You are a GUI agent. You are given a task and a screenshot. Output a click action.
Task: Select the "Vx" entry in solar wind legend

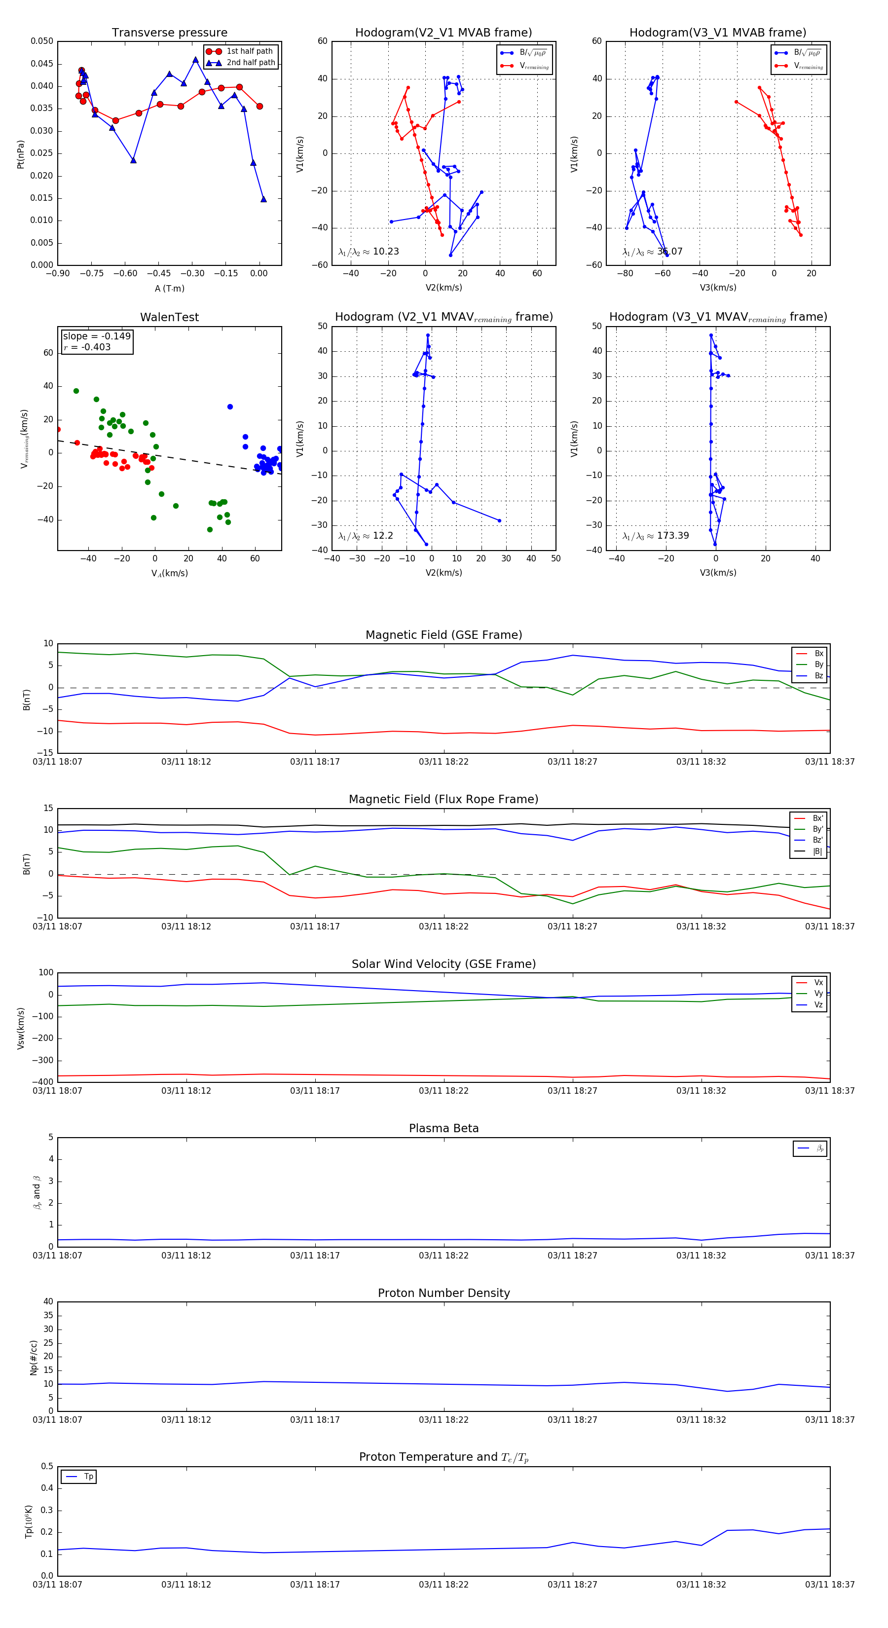coord(810,983)
